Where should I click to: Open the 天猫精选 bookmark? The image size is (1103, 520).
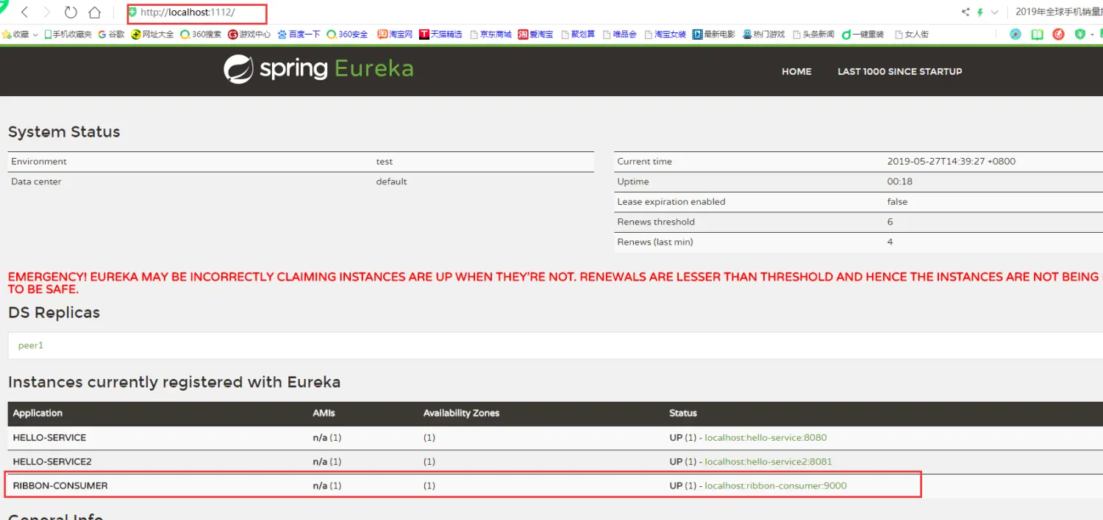[441, 35]
